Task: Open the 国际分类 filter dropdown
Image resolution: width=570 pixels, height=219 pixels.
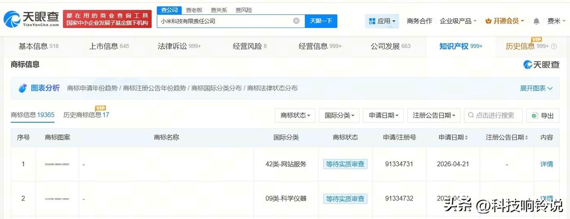Action: 339,115
